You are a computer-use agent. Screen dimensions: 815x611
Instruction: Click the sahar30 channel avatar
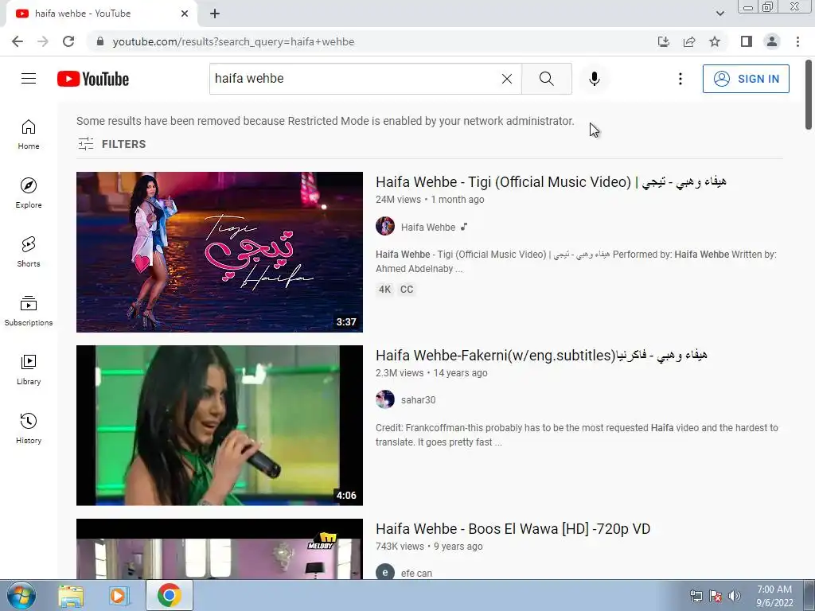click(385, 399)
